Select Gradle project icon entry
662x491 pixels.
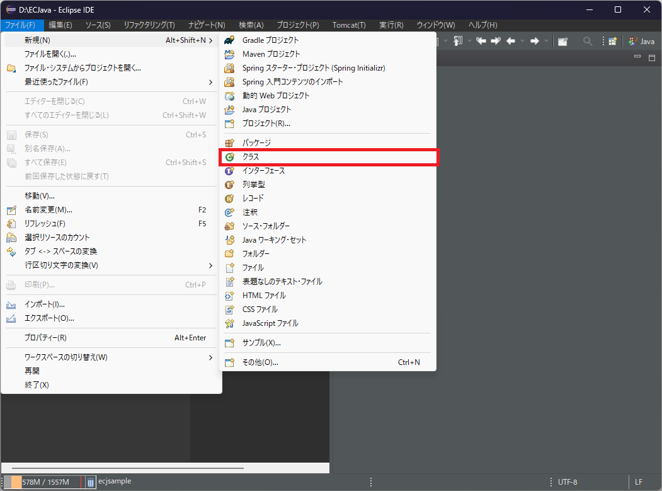(328, 40)
